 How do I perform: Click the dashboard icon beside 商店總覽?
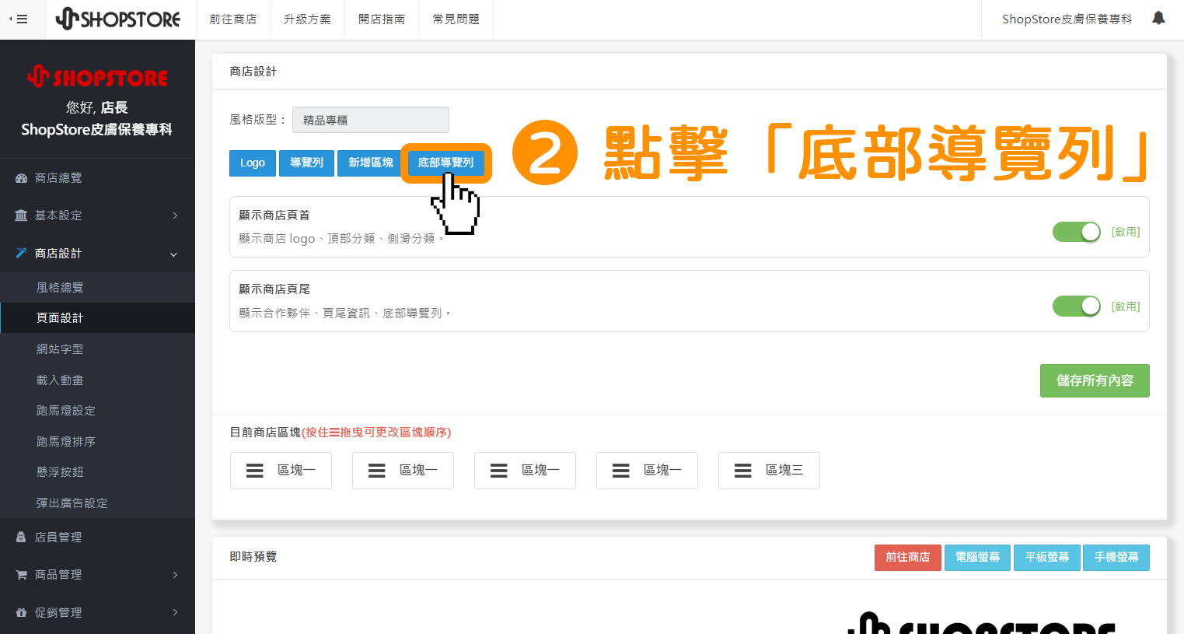tap(21, 178)
